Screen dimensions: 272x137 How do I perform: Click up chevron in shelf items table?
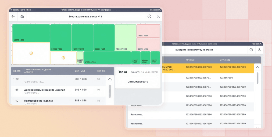[x=110, y=79]
